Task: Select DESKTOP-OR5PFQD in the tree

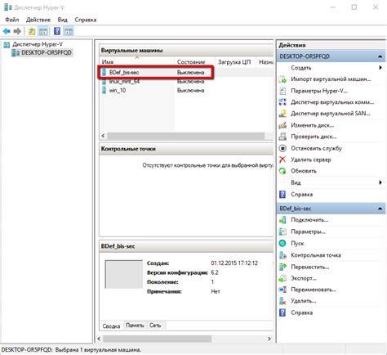Action: 47,52
